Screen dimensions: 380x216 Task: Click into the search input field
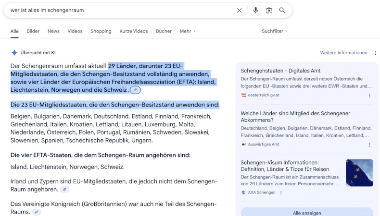pyautogui.click(x=120, y=10)
